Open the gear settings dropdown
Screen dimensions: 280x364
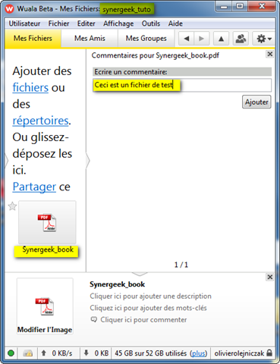tap(263, 39)
